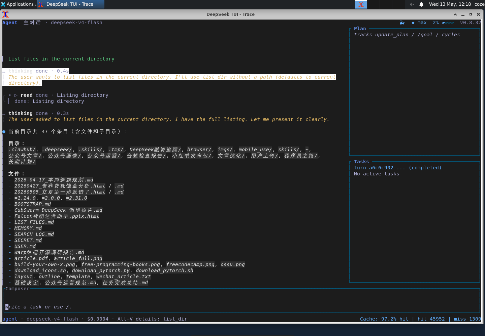Expand the read tool call triangle
The image size is (485, 336).
point(16,95)
